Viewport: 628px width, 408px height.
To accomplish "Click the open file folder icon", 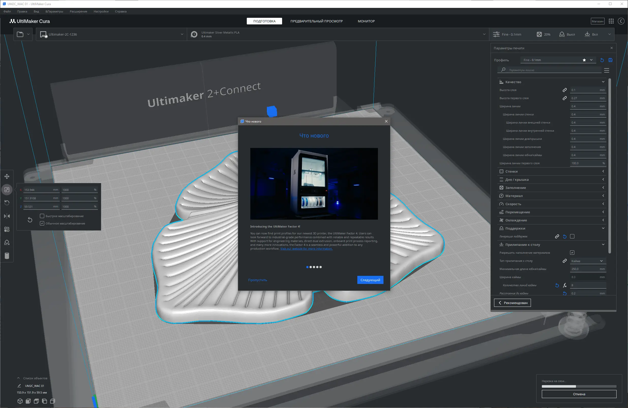I will pyautogui.click(x=20, y=34).
